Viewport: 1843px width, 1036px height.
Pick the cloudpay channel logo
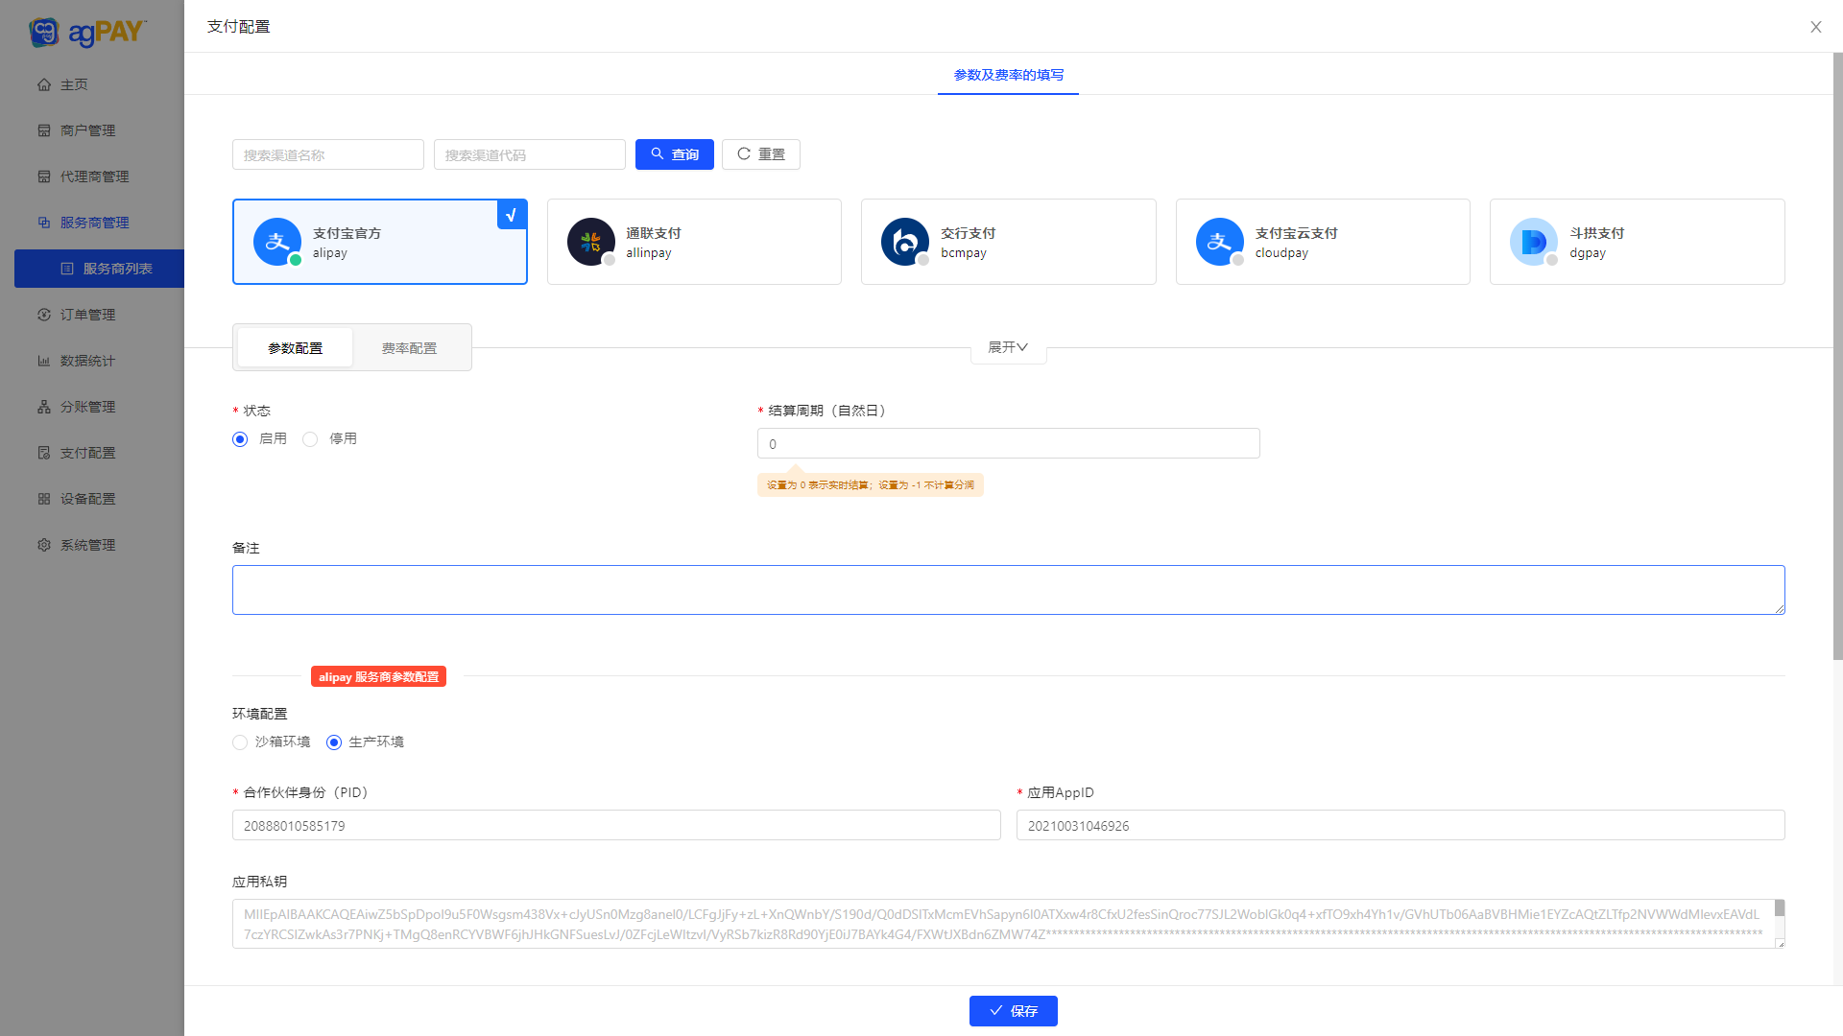[1220, 242]
